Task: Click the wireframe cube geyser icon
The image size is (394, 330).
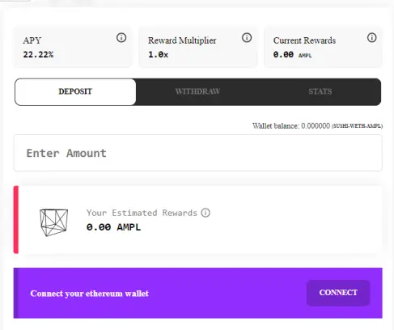Action: click(53, 222)
